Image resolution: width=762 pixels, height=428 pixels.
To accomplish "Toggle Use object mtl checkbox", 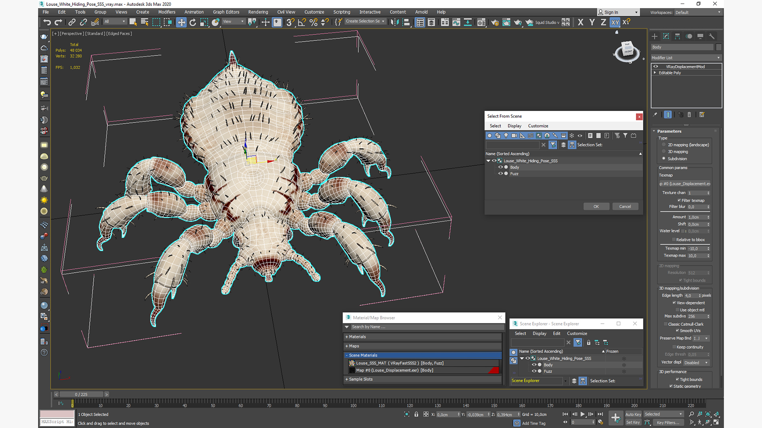I will tap(677, 310).
